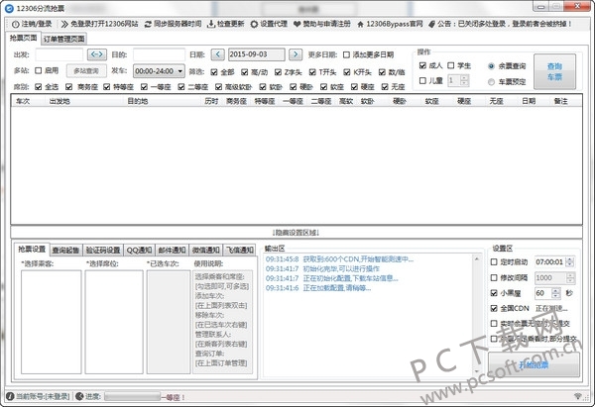Screen dimensions: 595x407
Task: Click the heart sponsor icon
Action: (297, 24)
